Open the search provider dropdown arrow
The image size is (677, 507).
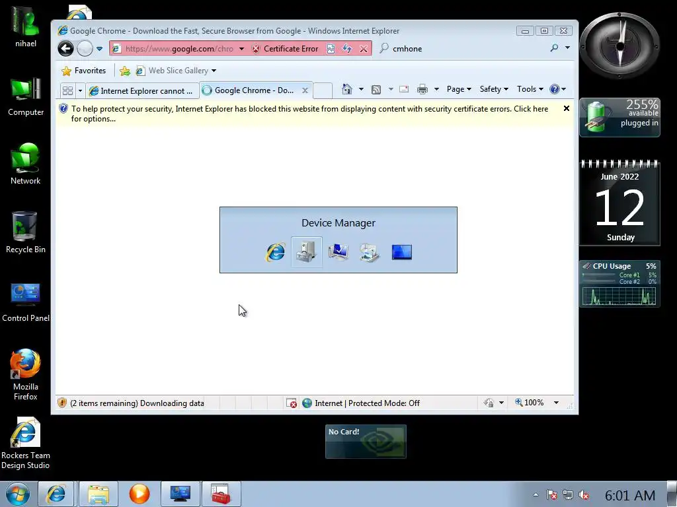pyautogui.click(x=568, y=48)
